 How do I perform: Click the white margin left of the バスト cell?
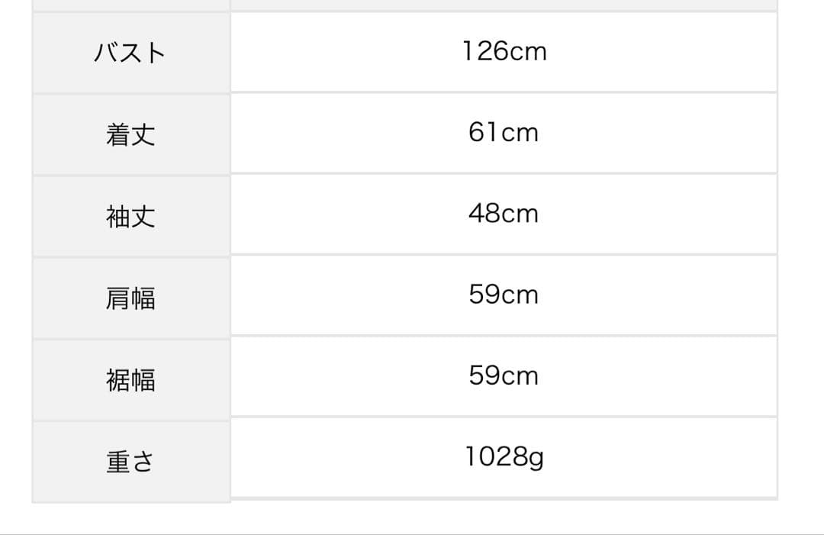[15, 53]
